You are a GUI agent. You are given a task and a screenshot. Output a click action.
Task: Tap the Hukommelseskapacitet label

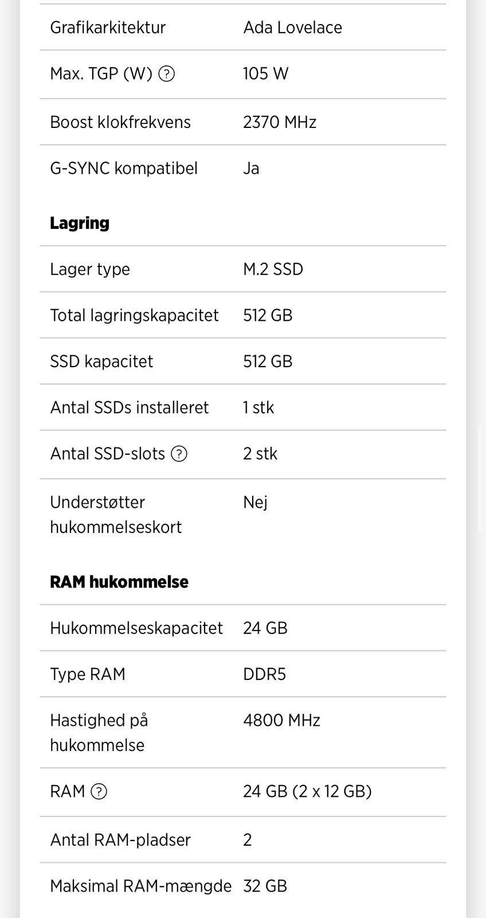pyautogui.click(x=136, y=628)
